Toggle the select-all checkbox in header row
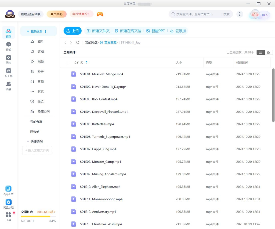The image size is (275, 229). click(x=67, y=63)
